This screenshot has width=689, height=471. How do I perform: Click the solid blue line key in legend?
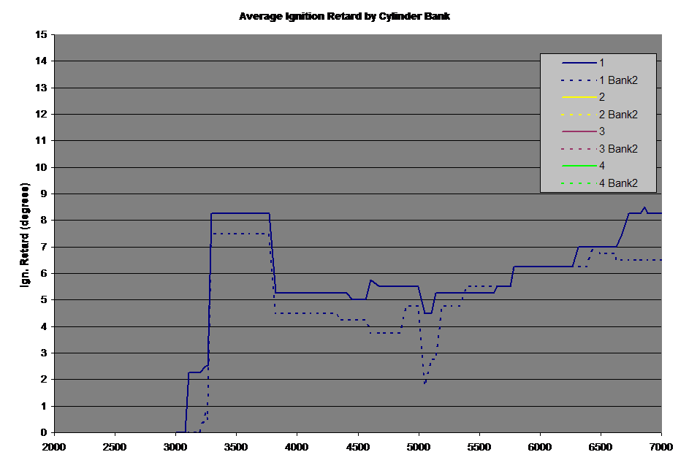point(578,63)
